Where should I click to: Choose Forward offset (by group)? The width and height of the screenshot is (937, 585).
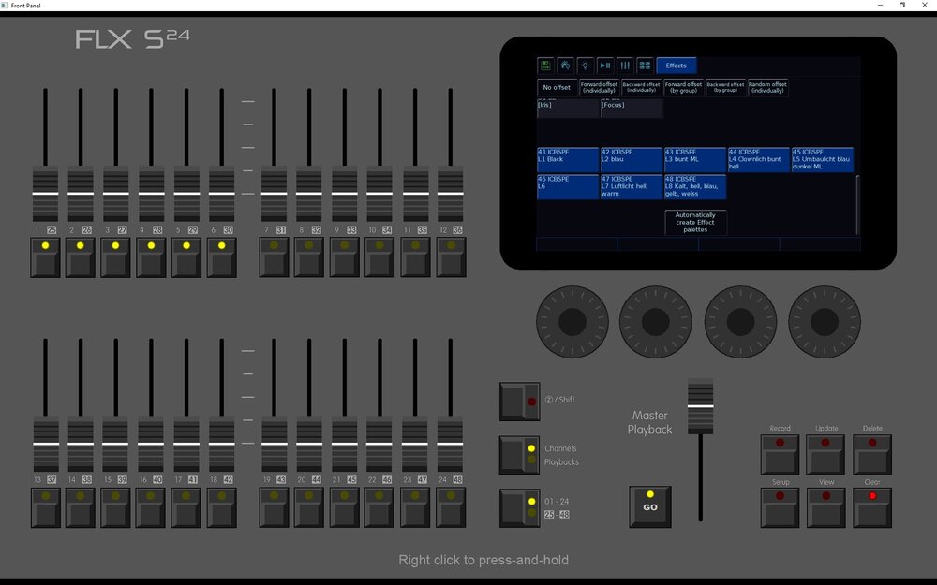[x=684, y=88]
